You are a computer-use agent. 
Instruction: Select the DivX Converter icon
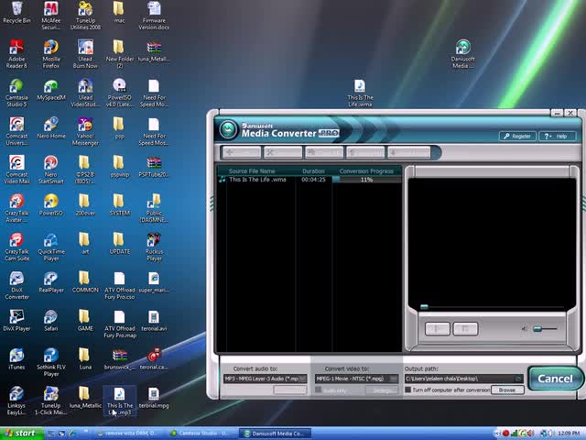(x=16, y=285)
